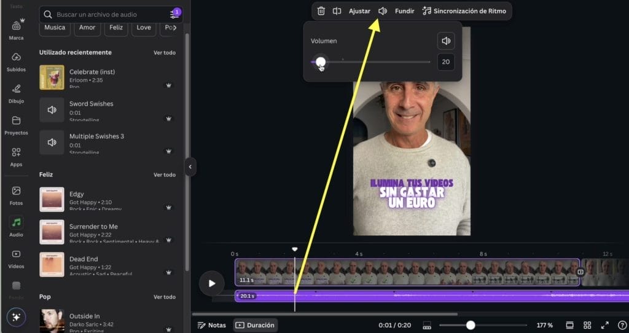Click Ver todo next to Feliz
Screen dimensions: 629x333
coord(164,175)
